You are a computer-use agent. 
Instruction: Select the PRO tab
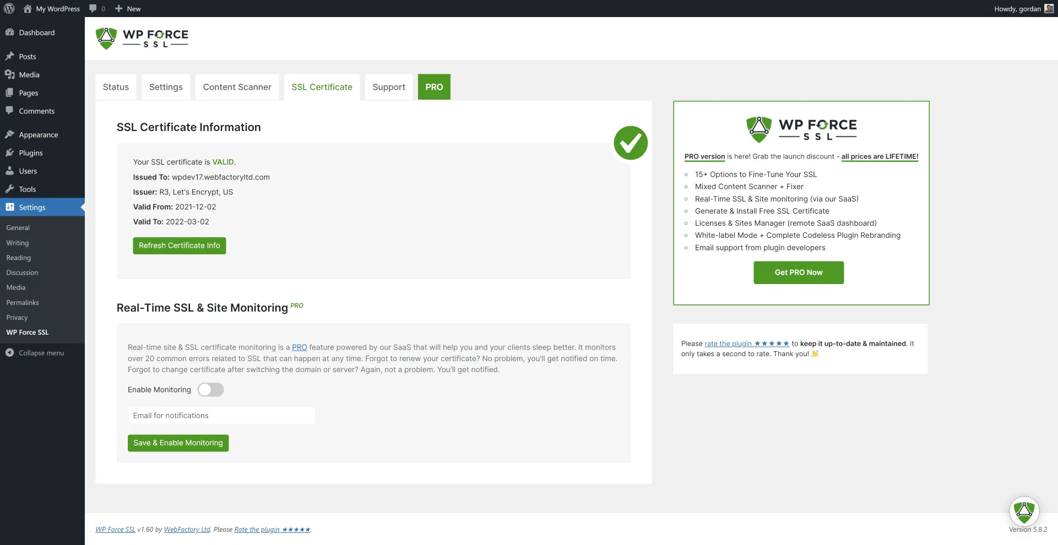click(x=434, y=86)
